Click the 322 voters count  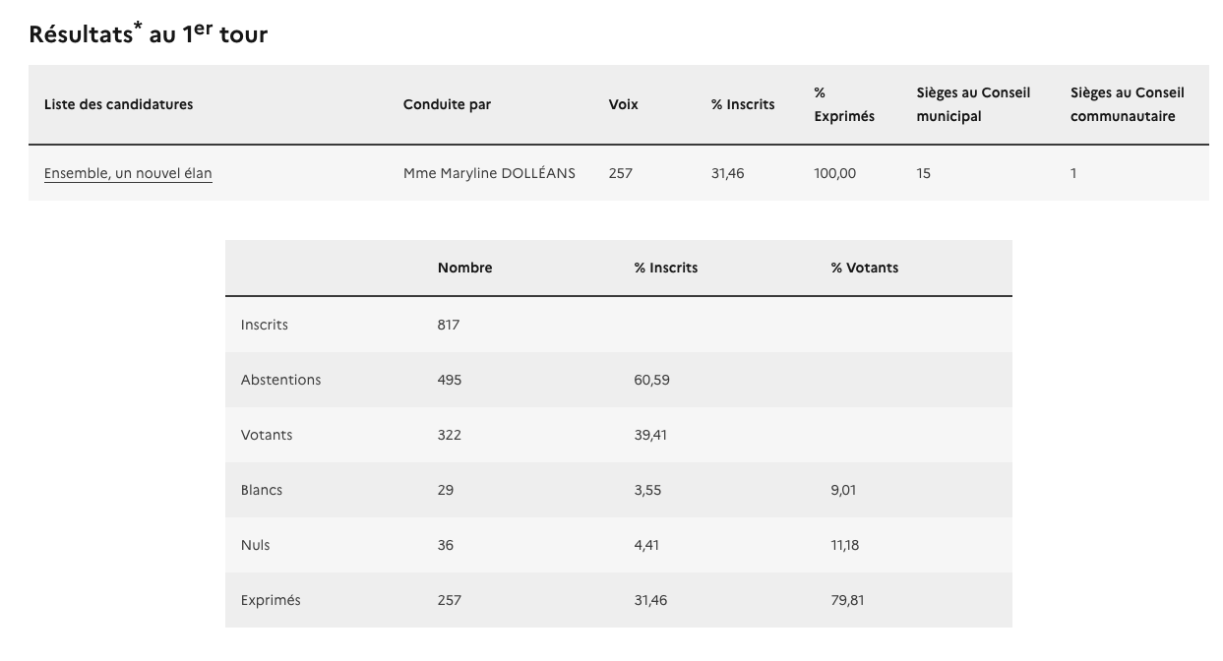click(449, 435)
